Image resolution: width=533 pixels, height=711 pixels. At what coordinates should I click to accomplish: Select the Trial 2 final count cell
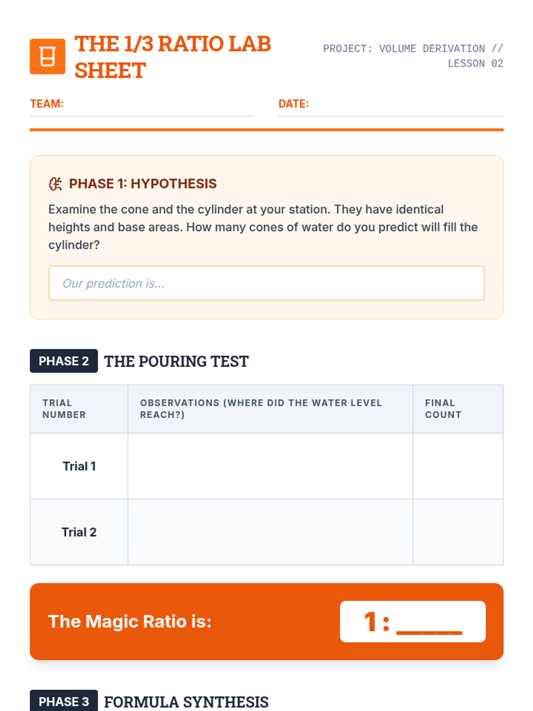[x=458, y=532]
